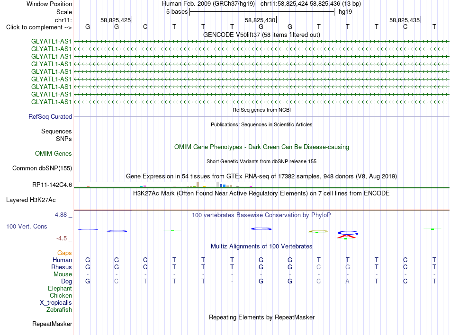450x335 pixels.
Task: Click the Scale label
Action: click(64, 12)
